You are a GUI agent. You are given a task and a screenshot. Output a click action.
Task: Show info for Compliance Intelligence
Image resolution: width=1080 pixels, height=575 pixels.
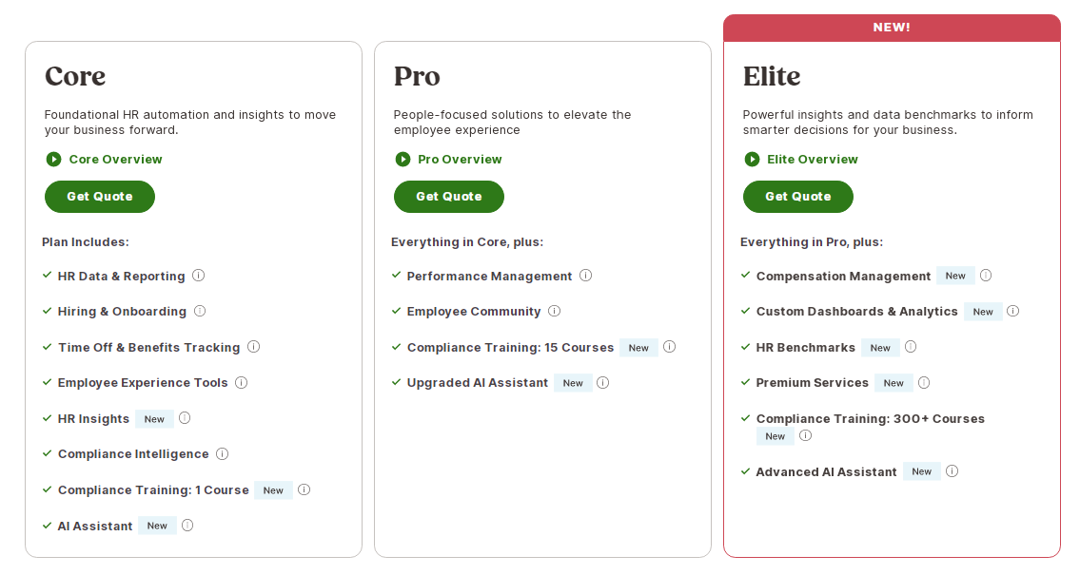coord(222,453)
